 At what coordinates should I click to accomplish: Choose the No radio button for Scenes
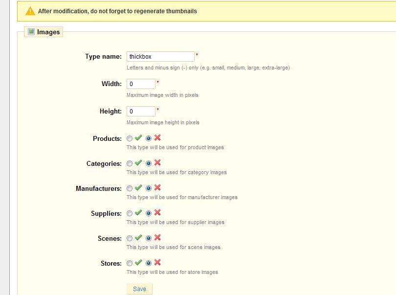pos(149,238)
